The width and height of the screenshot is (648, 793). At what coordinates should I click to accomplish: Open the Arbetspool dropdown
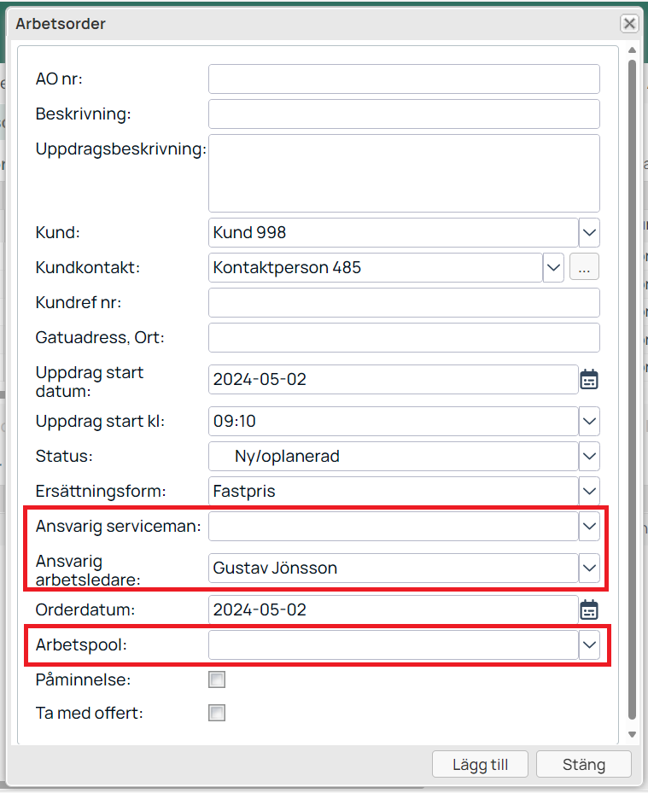[589, 645]
